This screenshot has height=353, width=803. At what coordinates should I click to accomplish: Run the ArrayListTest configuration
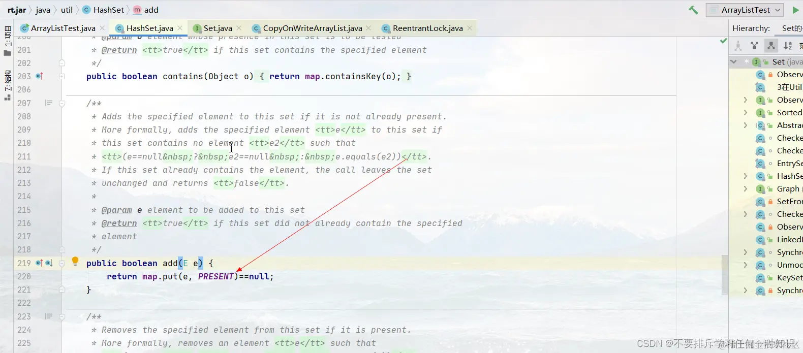coord(795,10)
